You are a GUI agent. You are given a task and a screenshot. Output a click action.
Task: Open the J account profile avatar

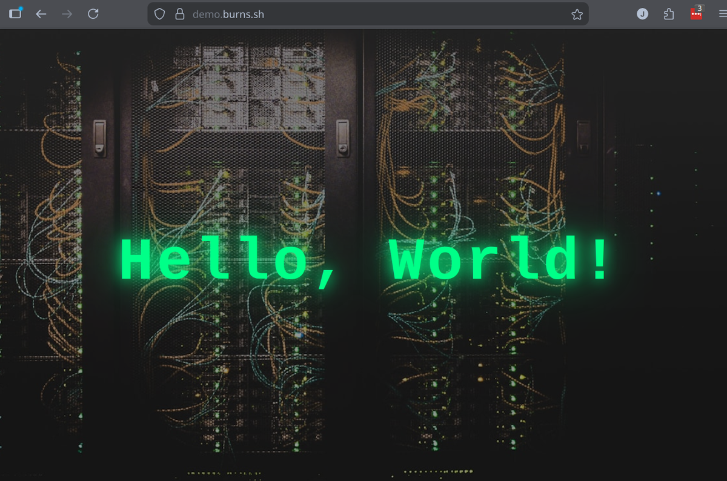[x=642, y=13]
